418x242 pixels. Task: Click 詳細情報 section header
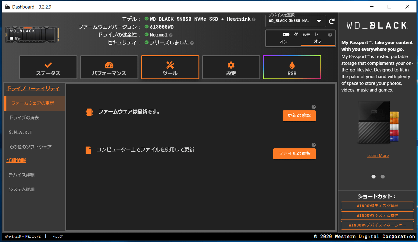tap(16, 160)
